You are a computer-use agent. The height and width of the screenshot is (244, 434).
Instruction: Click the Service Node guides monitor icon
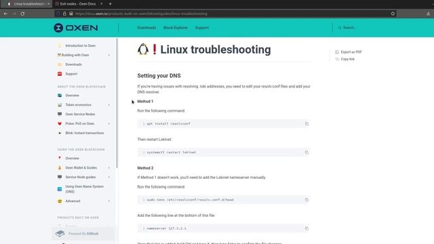60,177
